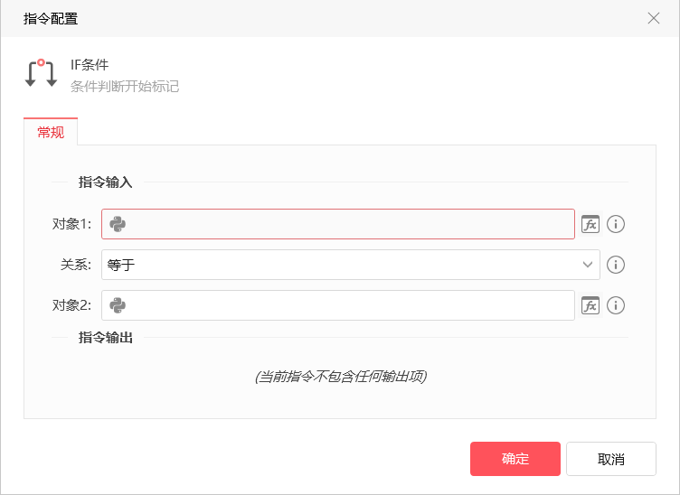Show info tooltip for 关系
The width and height of the screenshot is (680, 495).
point(616,265)
